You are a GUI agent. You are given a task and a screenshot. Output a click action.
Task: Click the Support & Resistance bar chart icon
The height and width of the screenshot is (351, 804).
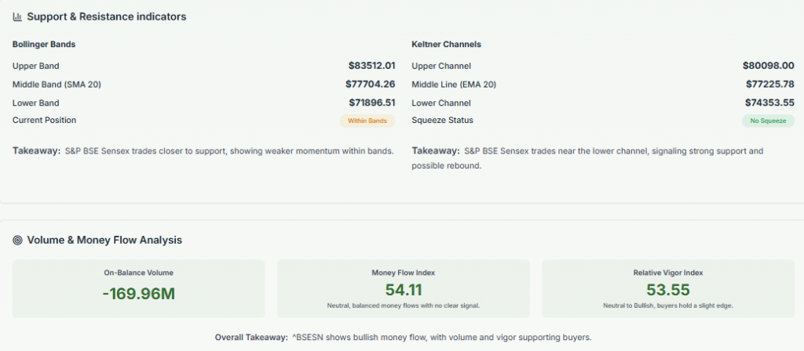tap(17, 16)
